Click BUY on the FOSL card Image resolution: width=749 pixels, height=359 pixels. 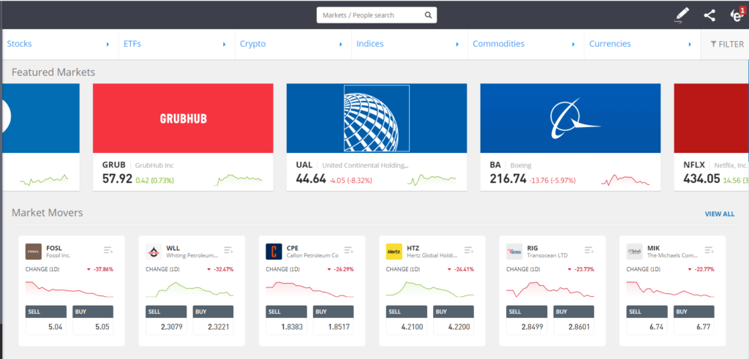tap(93, 311)
